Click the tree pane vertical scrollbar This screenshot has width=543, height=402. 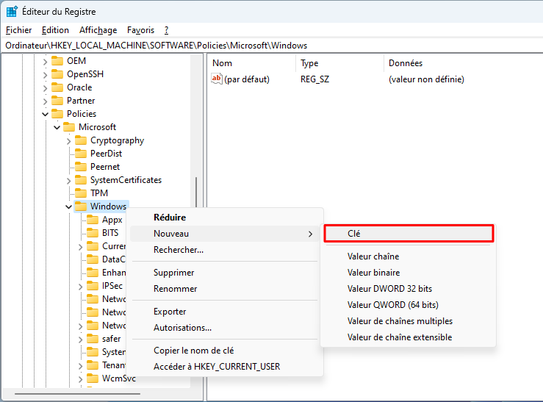[196, 192]
